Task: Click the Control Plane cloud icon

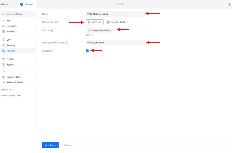Action: pyautogui.click(x=4, y=77)
